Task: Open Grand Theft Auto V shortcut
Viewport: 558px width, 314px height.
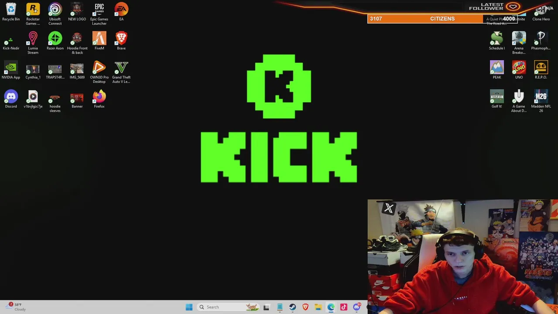Action: (x=121, y=72)
